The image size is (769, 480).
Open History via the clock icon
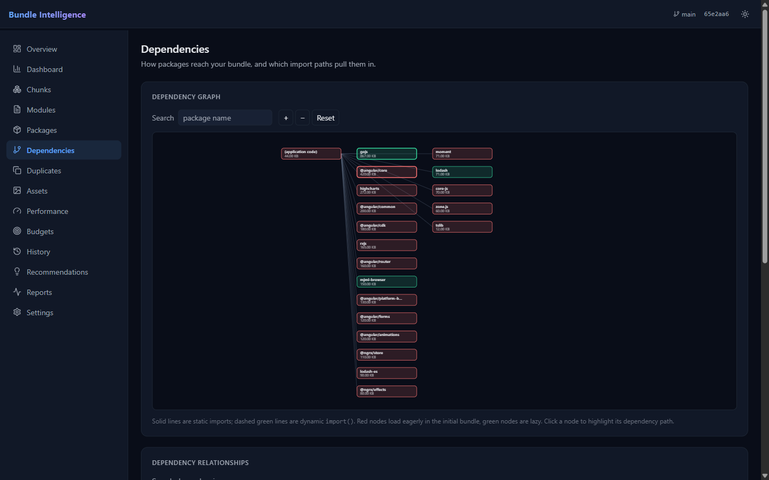pyautogui.click(x=17, y=251)
